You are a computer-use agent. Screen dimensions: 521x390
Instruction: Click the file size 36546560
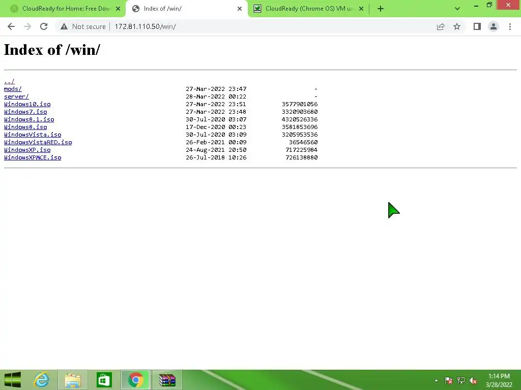tap(303, 142)
